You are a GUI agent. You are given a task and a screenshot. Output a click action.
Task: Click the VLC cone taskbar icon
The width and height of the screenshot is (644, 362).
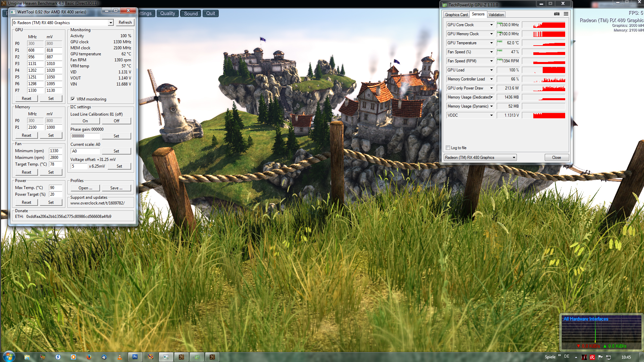[120, 357]
